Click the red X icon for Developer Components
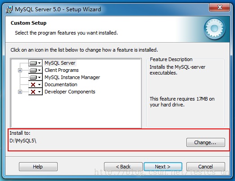The height and width of the screenshot is (181, 235). [x=33, y=92]
